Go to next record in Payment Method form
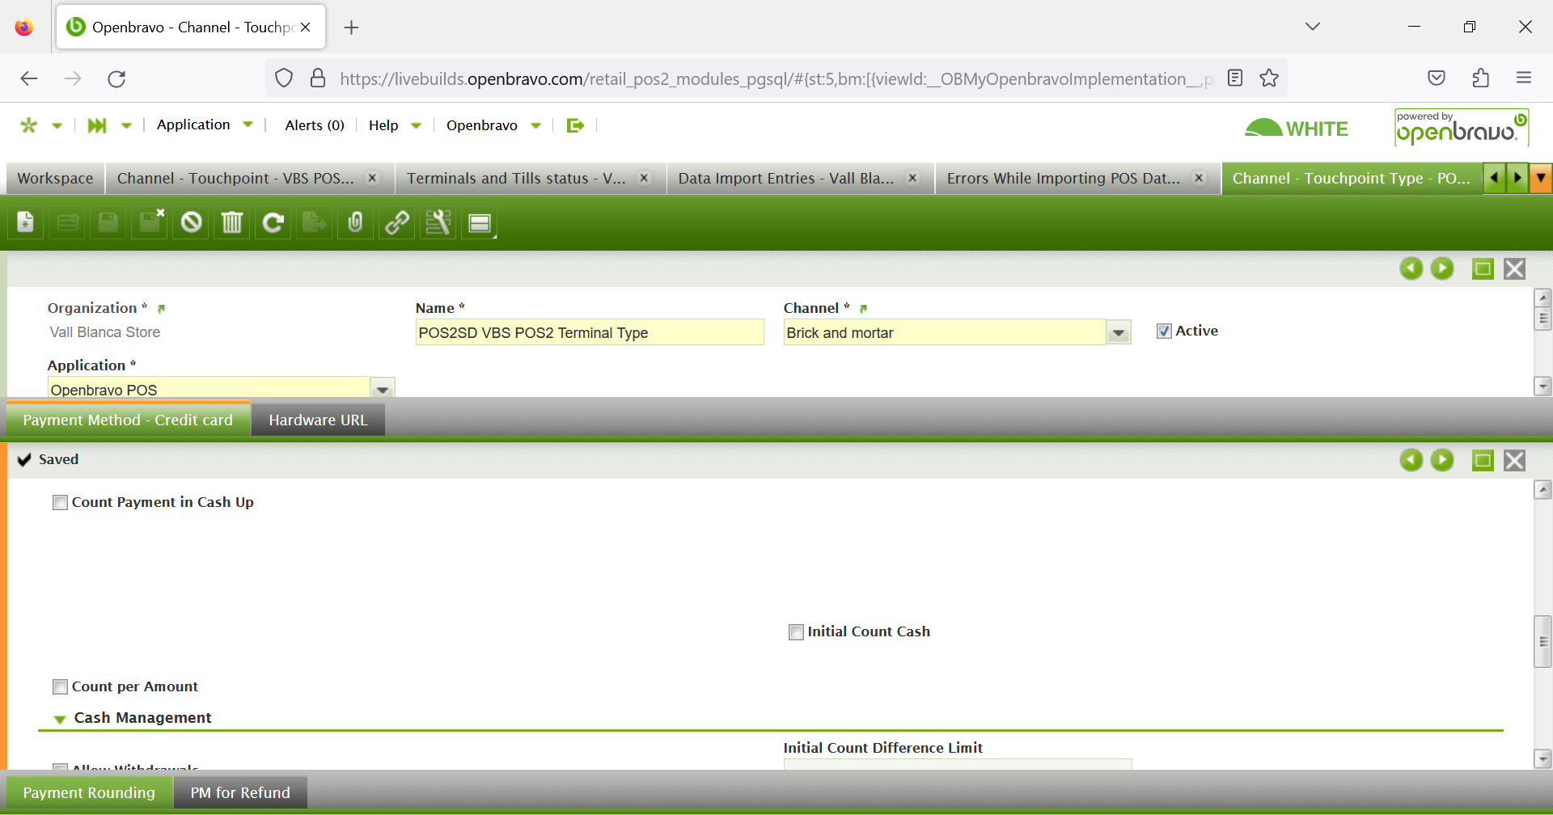Image resolution: width=1553 pixels, height=815 pixels. pos(1442,460)
